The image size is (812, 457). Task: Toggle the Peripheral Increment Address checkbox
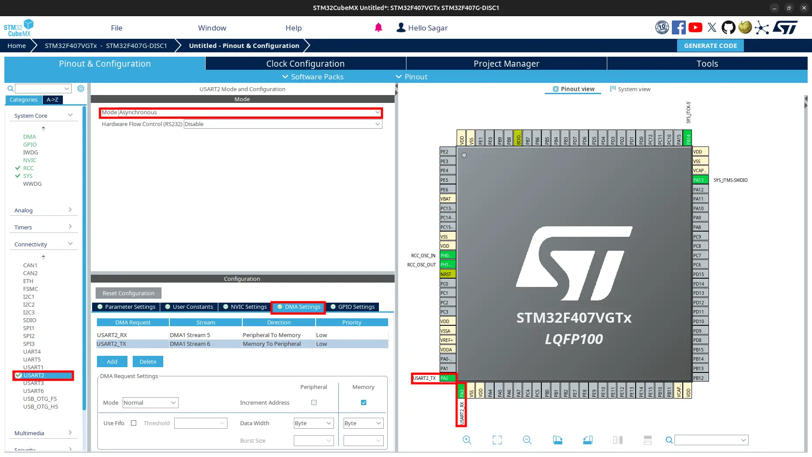(x=314, y=402)
